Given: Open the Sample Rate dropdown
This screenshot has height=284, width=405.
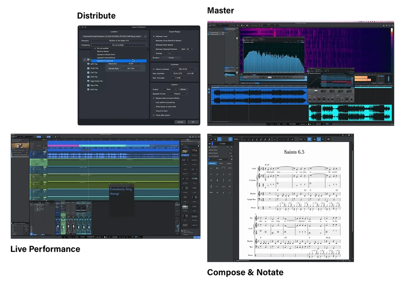Looking at the screenshot, I should (x=131, y=69).
